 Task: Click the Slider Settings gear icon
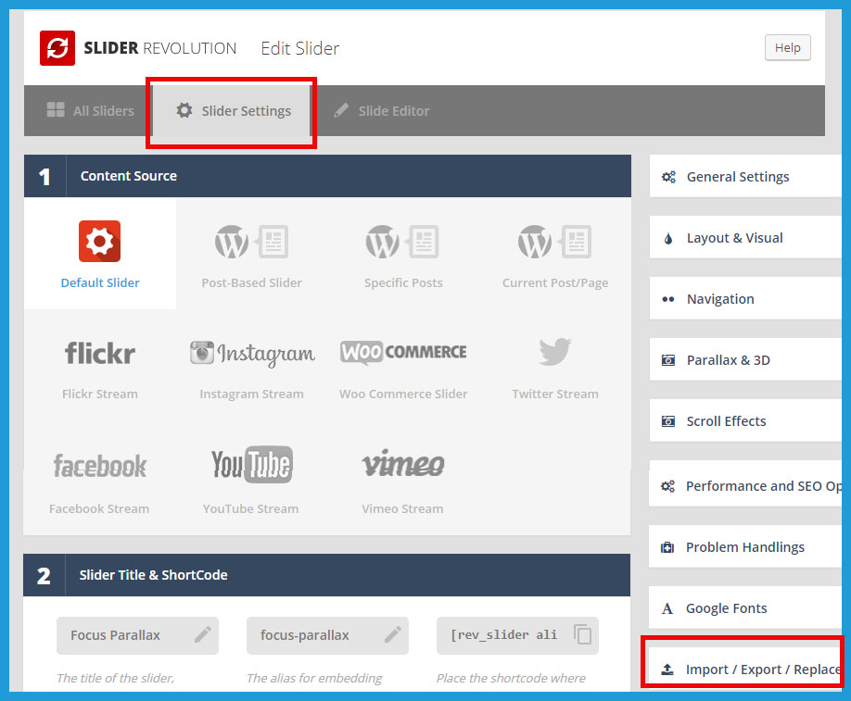(184, 110)
